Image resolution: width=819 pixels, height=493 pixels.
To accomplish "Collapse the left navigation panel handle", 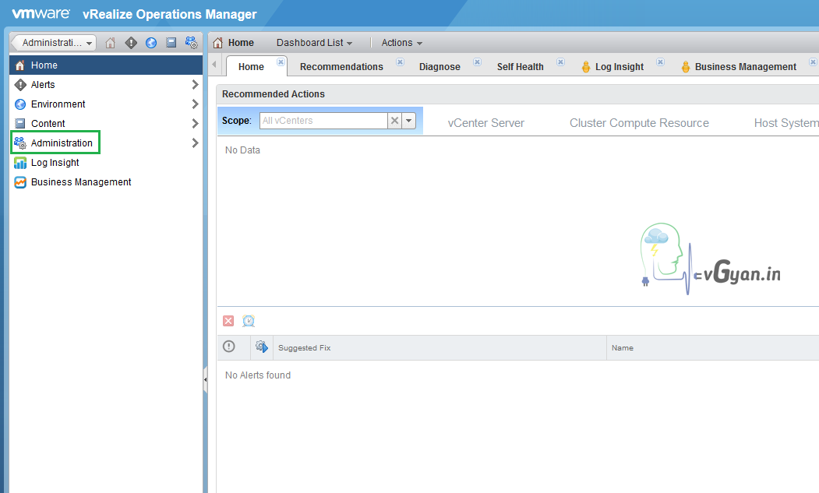I will 205,380.
